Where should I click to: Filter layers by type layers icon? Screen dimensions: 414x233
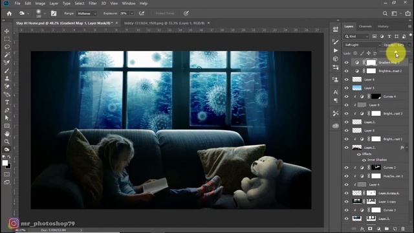(389, 36)
